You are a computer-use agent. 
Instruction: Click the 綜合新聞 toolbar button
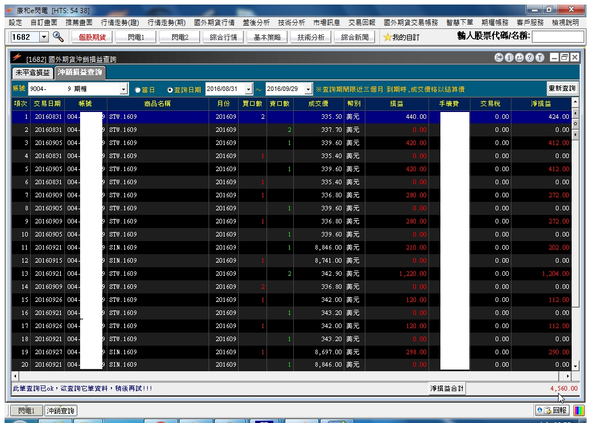click(355, 37)
